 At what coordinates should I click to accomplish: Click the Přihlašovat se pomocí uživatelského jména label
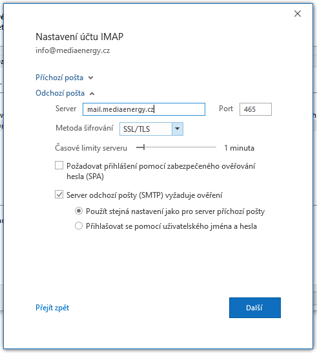tap(171, 226)
